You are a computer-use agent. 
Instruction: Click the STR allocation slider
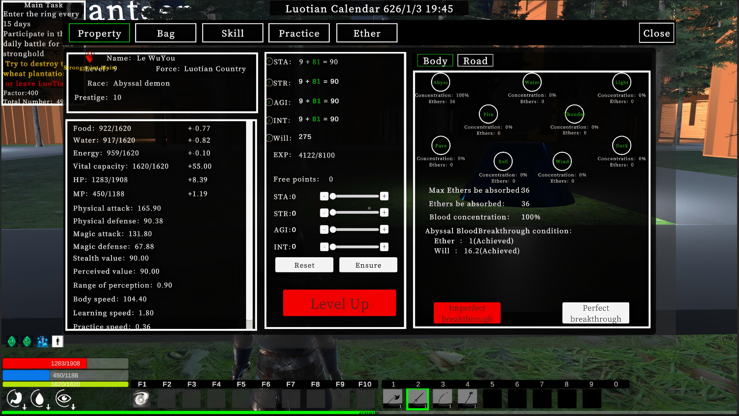tap(354, 213)
